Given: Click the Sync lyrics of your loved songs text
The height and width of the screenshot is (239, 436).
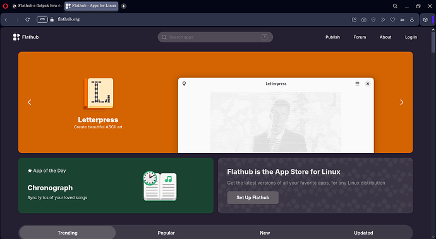Looking at the screenshot, I should (58, 197).
